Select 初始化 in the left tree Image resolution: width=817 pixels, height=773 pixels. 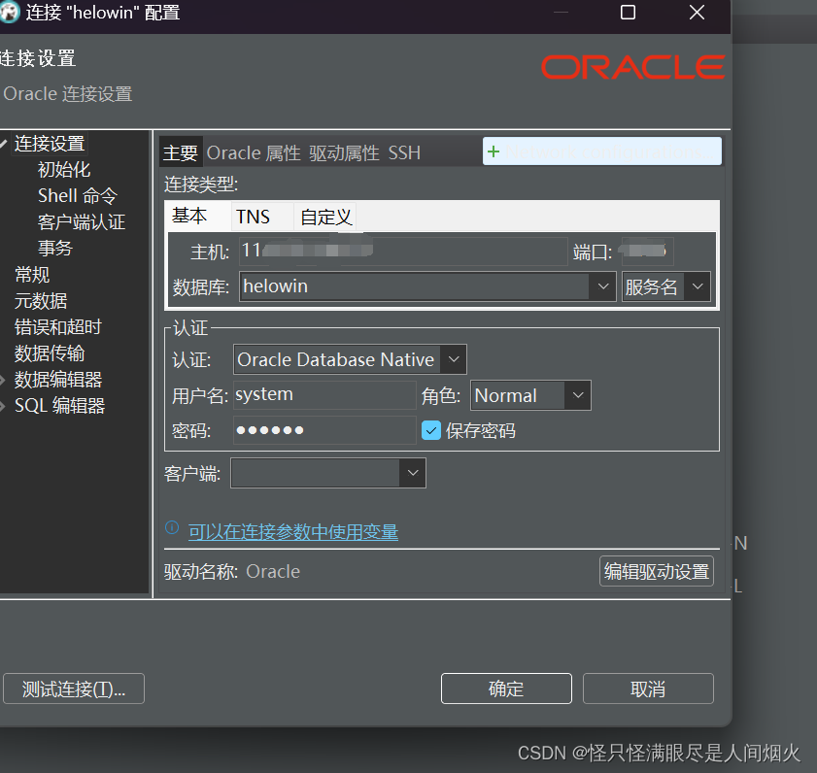64,169
